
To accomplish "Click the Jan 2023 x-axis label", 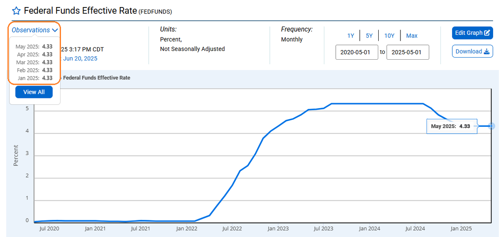I will point(277,229).
